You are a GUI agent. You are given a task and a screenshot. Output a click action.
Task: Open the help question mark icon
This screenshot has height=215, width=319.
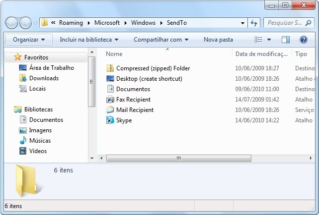(303, 40)
